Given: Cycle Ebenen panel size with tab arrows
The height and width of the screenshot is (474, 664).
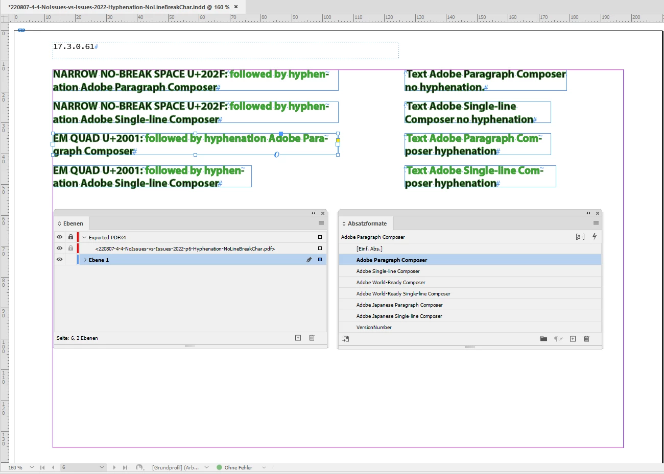Looking at the screenshot, I should 59,223.
